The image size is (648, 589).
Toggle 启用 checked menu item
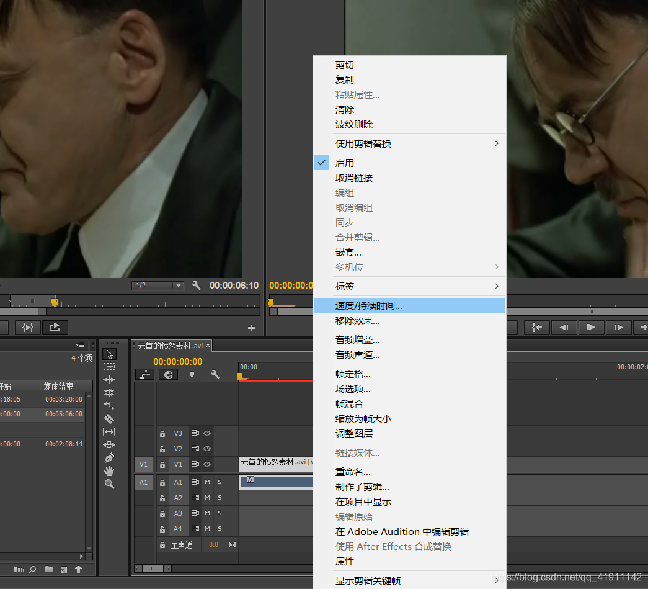click(x=409, y=163)
